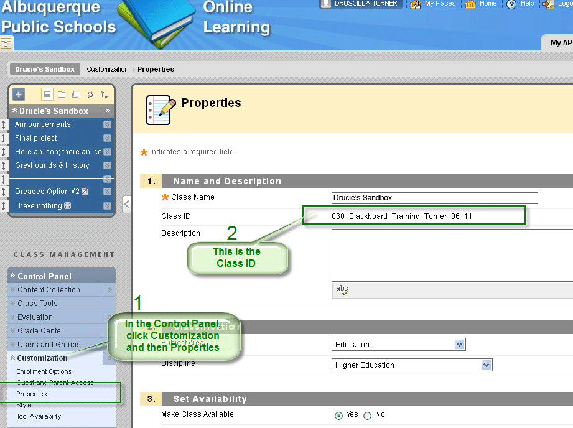
Task: Click the DRUSCILLA TURNER user button
Action: (361, 4)
